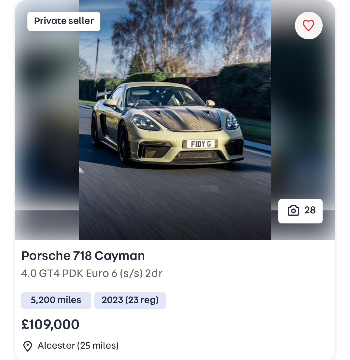The image size is (350, 360).
Task: Open the Porsche 718 Cayman listing title
Action: click(83, 256)
